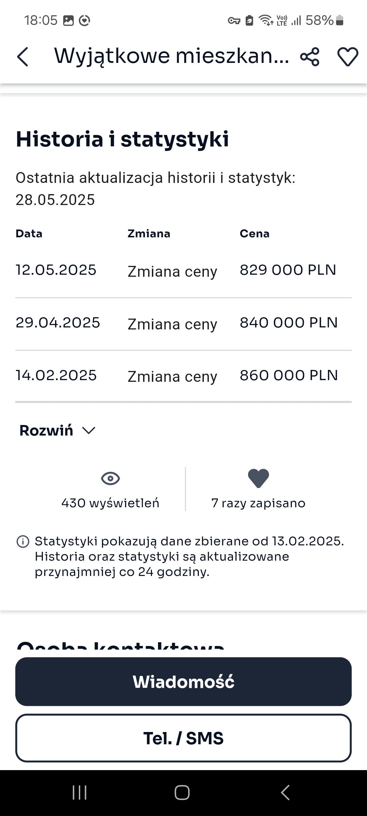This screenshot has height=816, width=367.
Task: Tap the back arrow in header
Action: [23, 56]
